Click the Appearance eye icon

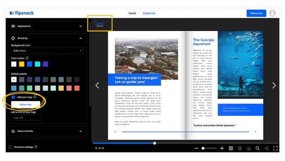click(x=13, y=26)
